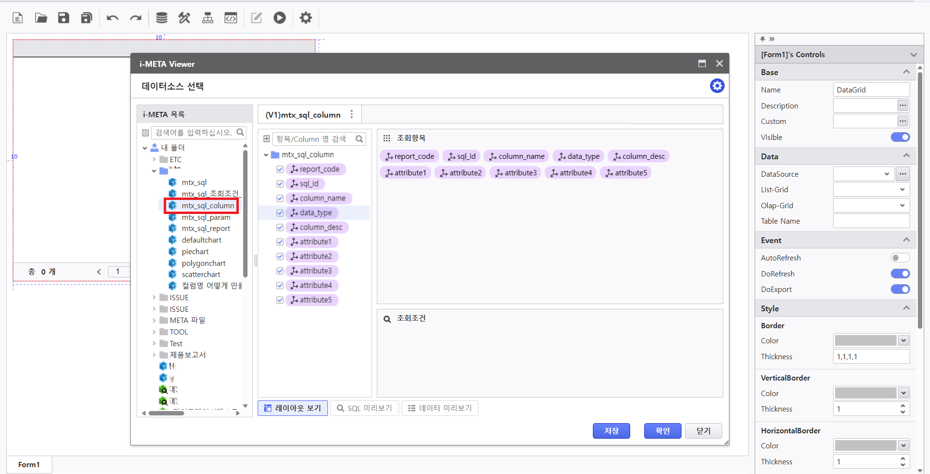Uncheck the column_desc checkbox

tap(280, 227)
